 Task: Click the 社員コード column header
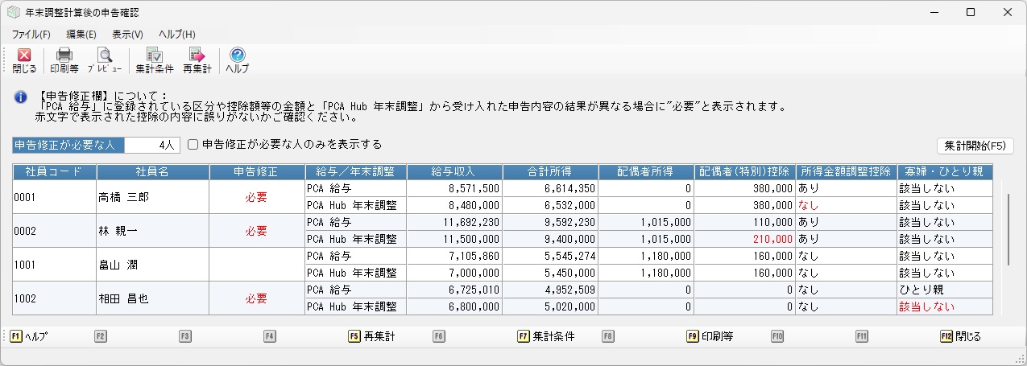[54, 171]
